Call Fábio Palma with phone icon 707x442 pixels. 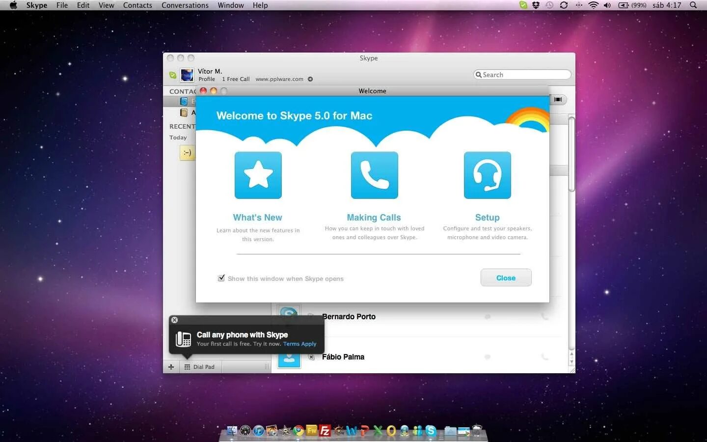[x=544, y=357]
